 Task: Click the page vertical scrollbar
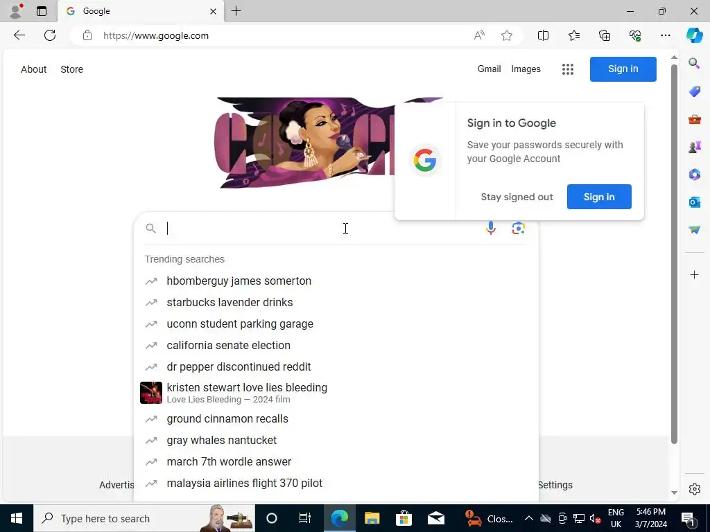674,254
